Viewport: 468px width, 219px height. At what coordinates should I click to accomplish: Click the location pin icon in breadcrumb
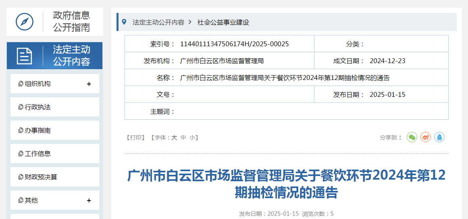(125, 22)
